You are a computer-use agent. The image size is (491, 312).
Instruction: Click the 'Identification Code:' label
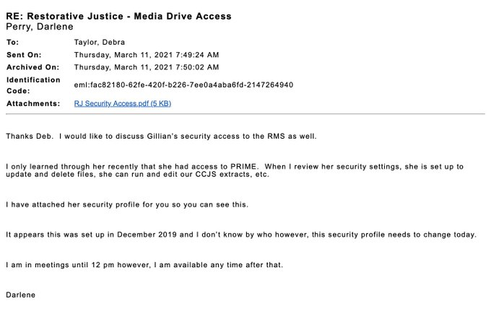point(33,85)
